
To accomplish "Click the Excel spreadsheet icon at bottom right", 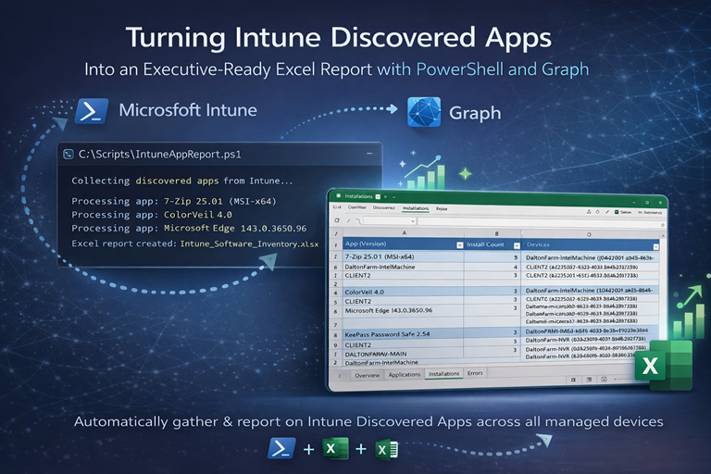I will (x=386, y=450).
